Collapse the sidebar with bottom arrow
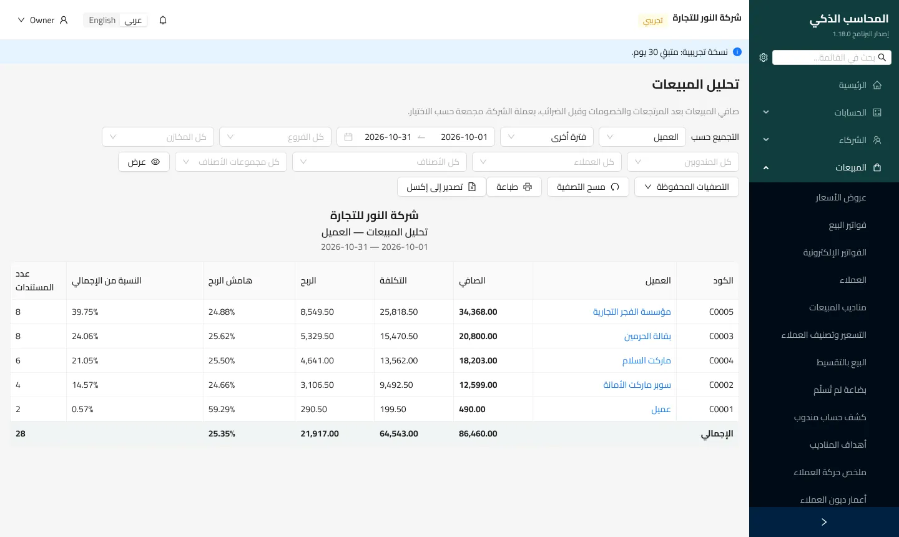This screenshot has width=899, height=537. tap(824, 522)
